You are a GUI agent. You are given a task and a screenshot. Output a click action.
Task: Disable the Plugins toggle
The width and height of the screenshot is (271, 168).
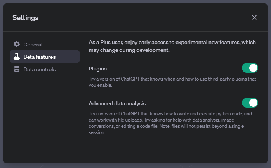[x=250, y=68]
